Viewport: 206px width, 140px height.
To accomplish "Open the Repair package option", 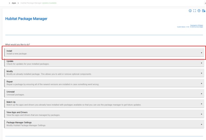I will [x=104, y=83].
